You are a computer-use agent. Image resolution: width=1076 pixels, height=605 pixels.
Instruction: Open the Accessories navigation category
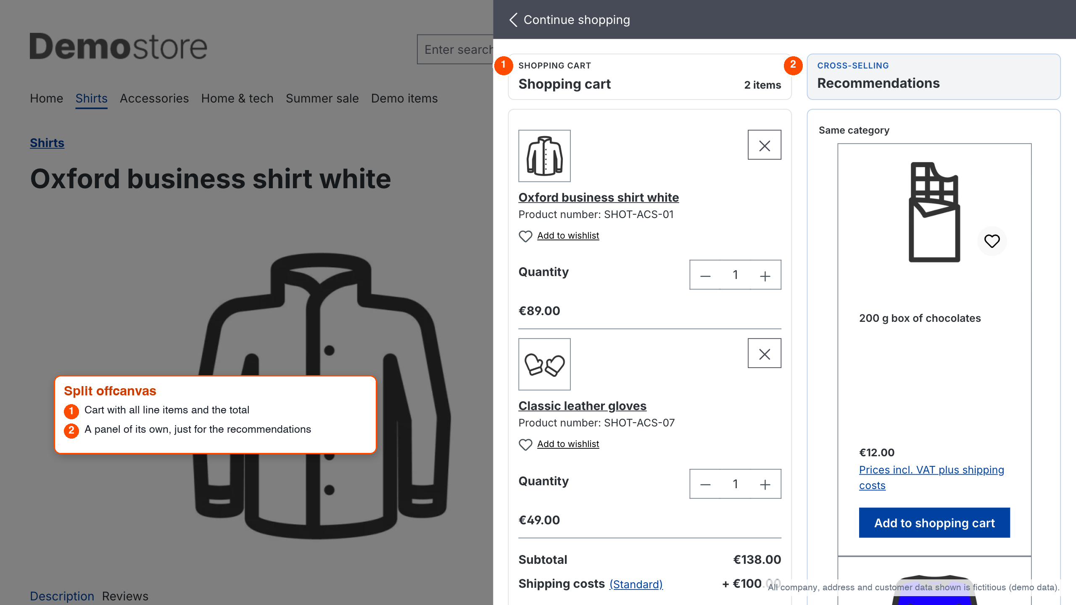click(x=154, y=98)
